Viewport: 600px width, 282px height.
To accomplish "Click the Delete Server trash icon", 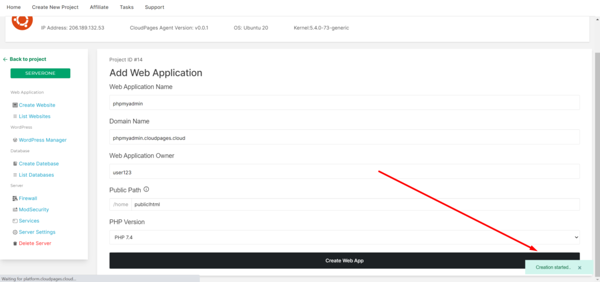I will [x=15, y=243].
